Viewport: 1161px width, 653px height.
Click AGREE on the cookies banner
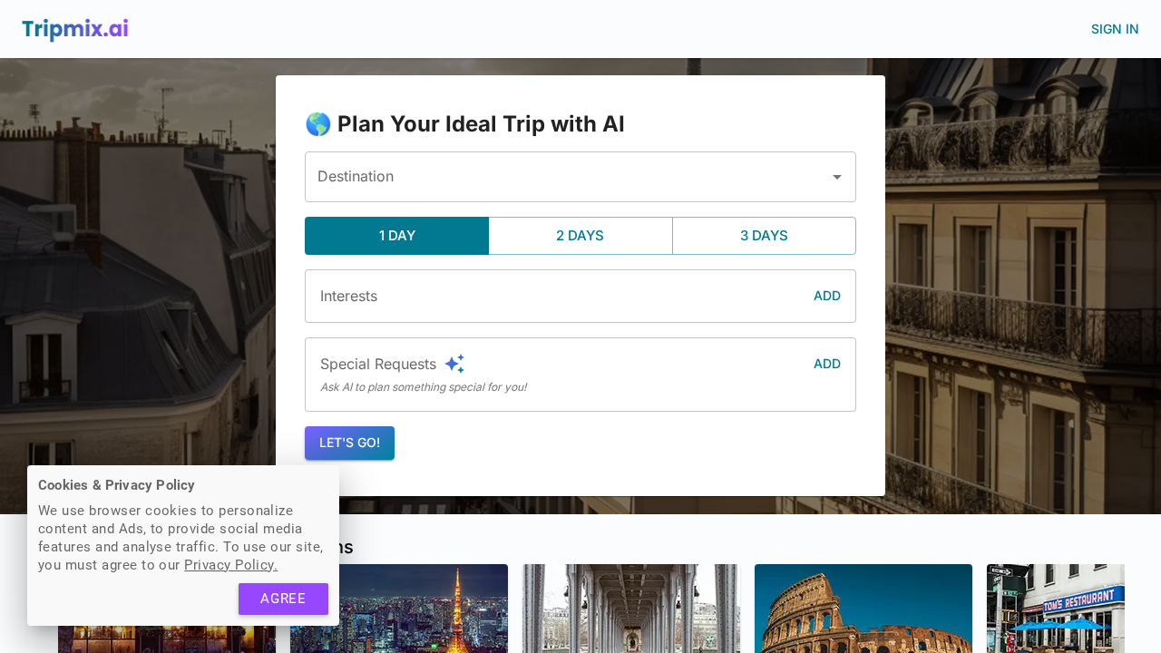(x=283, y=599)
